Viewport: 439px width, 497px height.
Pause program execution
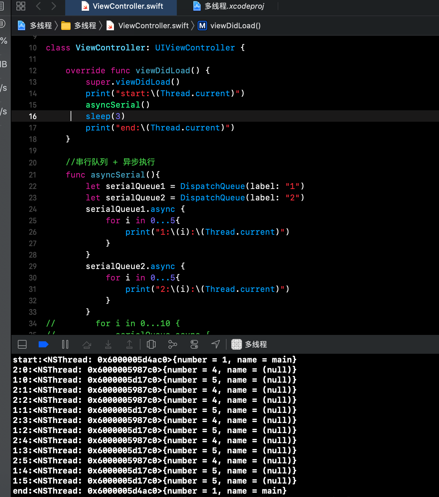[x=65, y=344]
